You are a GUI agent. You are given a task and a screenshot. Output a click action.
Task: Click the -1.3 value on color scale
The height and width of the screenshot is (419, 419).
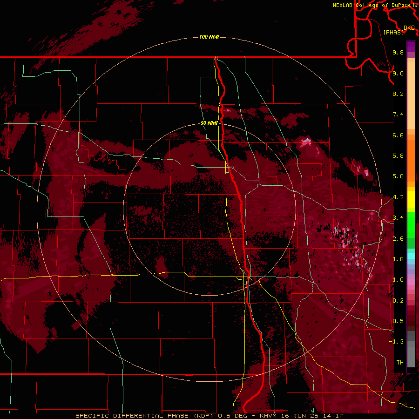pyautogui.click(x=396, y=342)
